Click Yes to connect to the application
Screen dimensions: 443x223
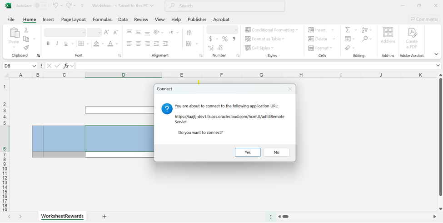pyautogui.click(x=248, y=152)
